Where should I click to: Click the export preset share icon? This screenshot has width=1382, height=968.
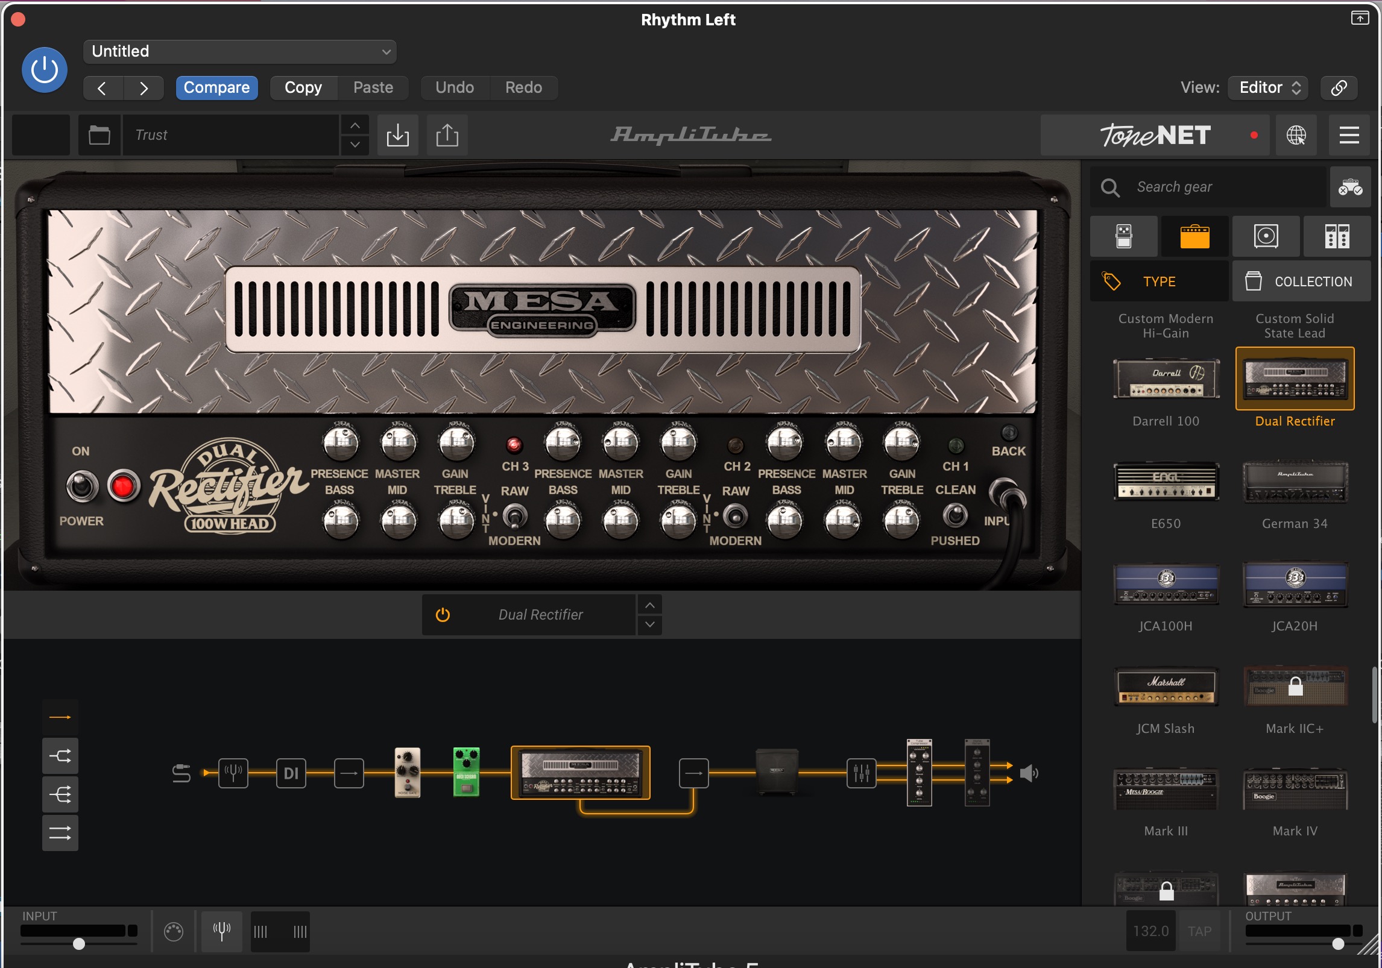click(x=447, y=135)
